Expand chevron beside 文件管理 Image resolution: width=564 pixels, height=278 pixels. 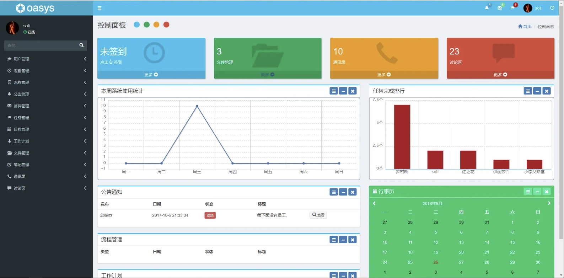pos(85,153)
